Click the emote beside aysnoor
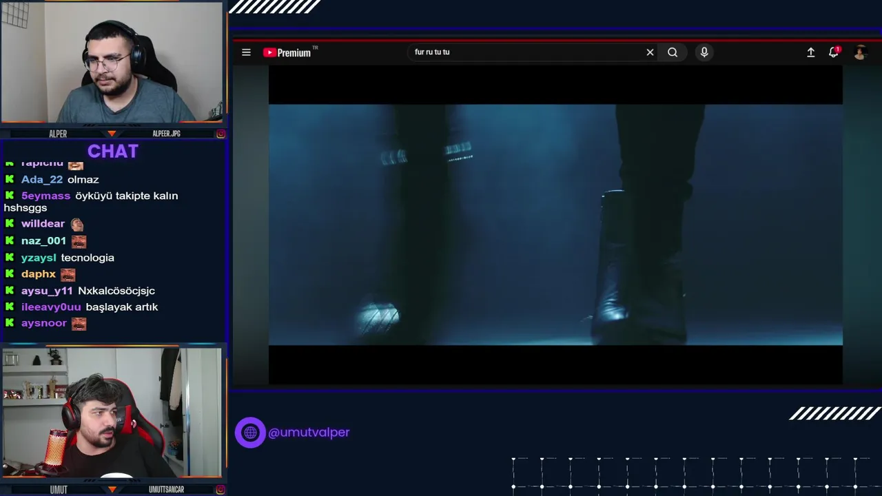 coord(79,324)
